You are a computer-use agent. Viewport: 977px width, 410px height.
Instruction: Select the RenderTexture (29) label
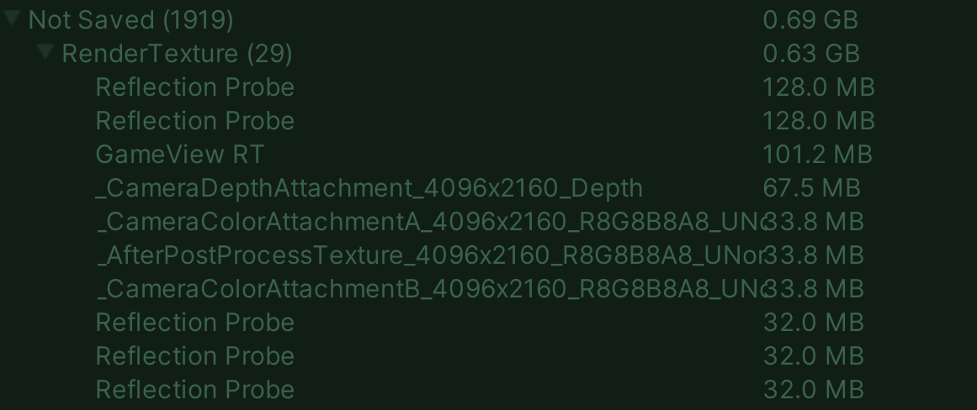178,54
